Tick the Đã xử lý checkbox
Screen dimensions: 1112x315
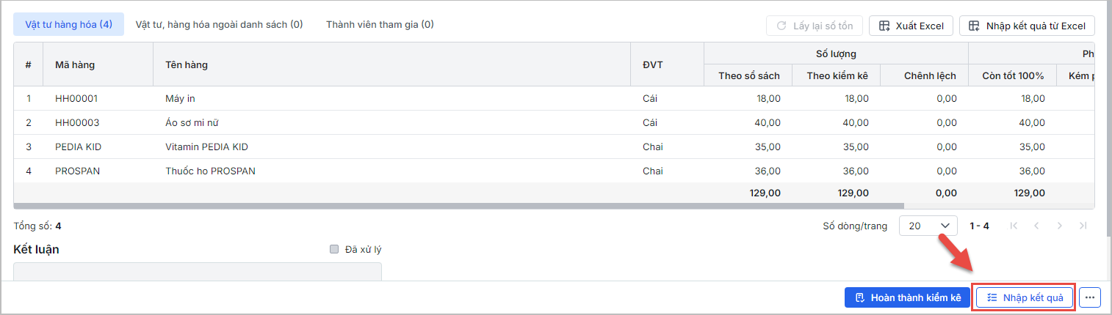pyautogui.click(x=334, y=249)
